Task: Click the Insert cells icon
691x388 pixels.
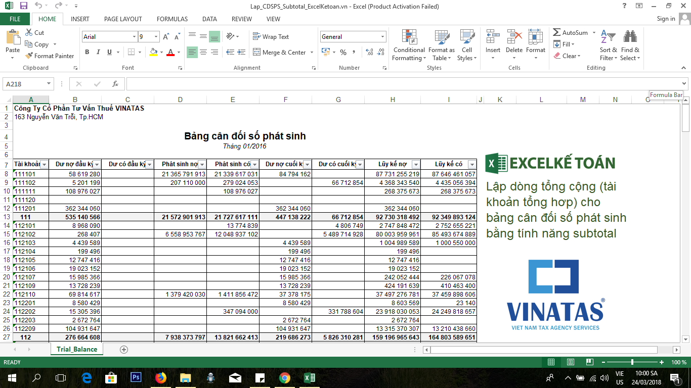Action: click(493, 37)
